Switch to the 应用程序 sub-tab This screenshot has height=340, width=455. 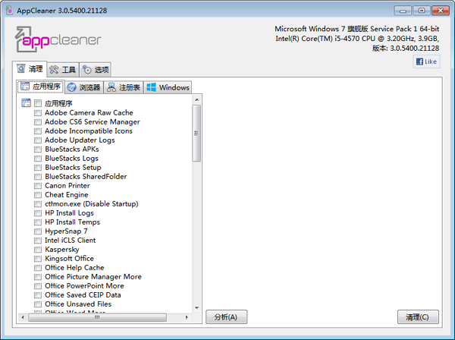pyautogui.click(x=41, y=87)
